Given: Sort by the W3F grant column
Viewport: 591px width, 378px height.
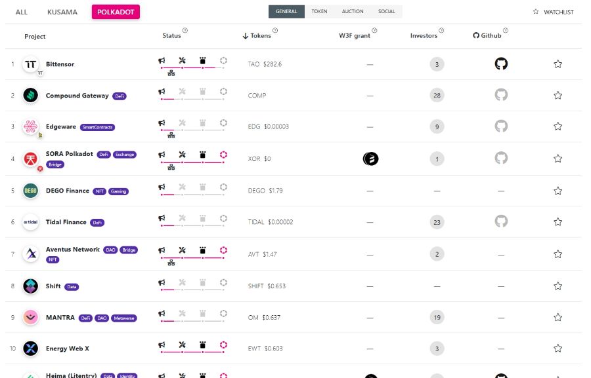Looking at the screenshot, I should [x=355, y=36].
